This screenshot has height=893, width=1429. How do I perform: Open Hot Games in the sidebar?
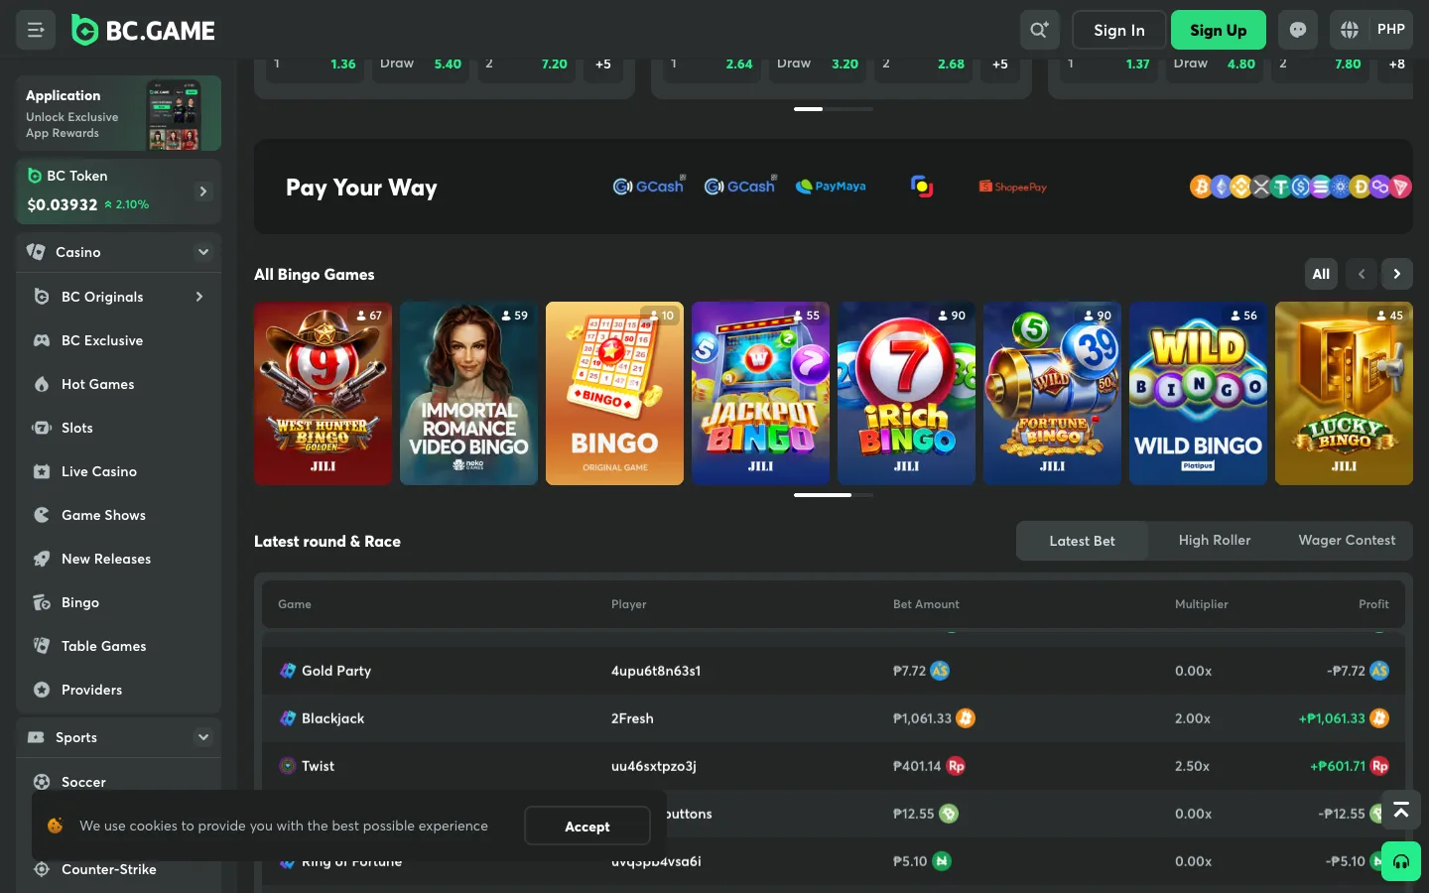(119, 384)
